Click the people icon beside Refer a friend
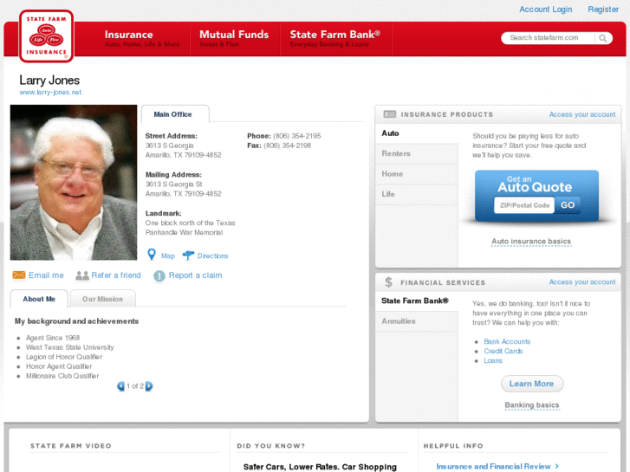The height and width of the screenshot is (472, 630). (82, 275)
